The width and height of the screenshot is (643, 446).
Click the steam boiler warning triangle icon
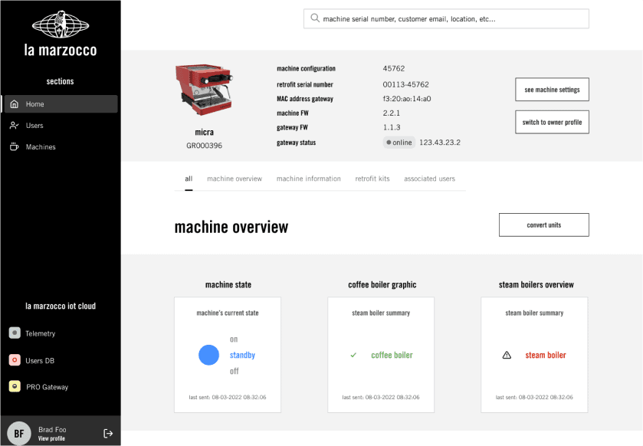click(507, 355)
